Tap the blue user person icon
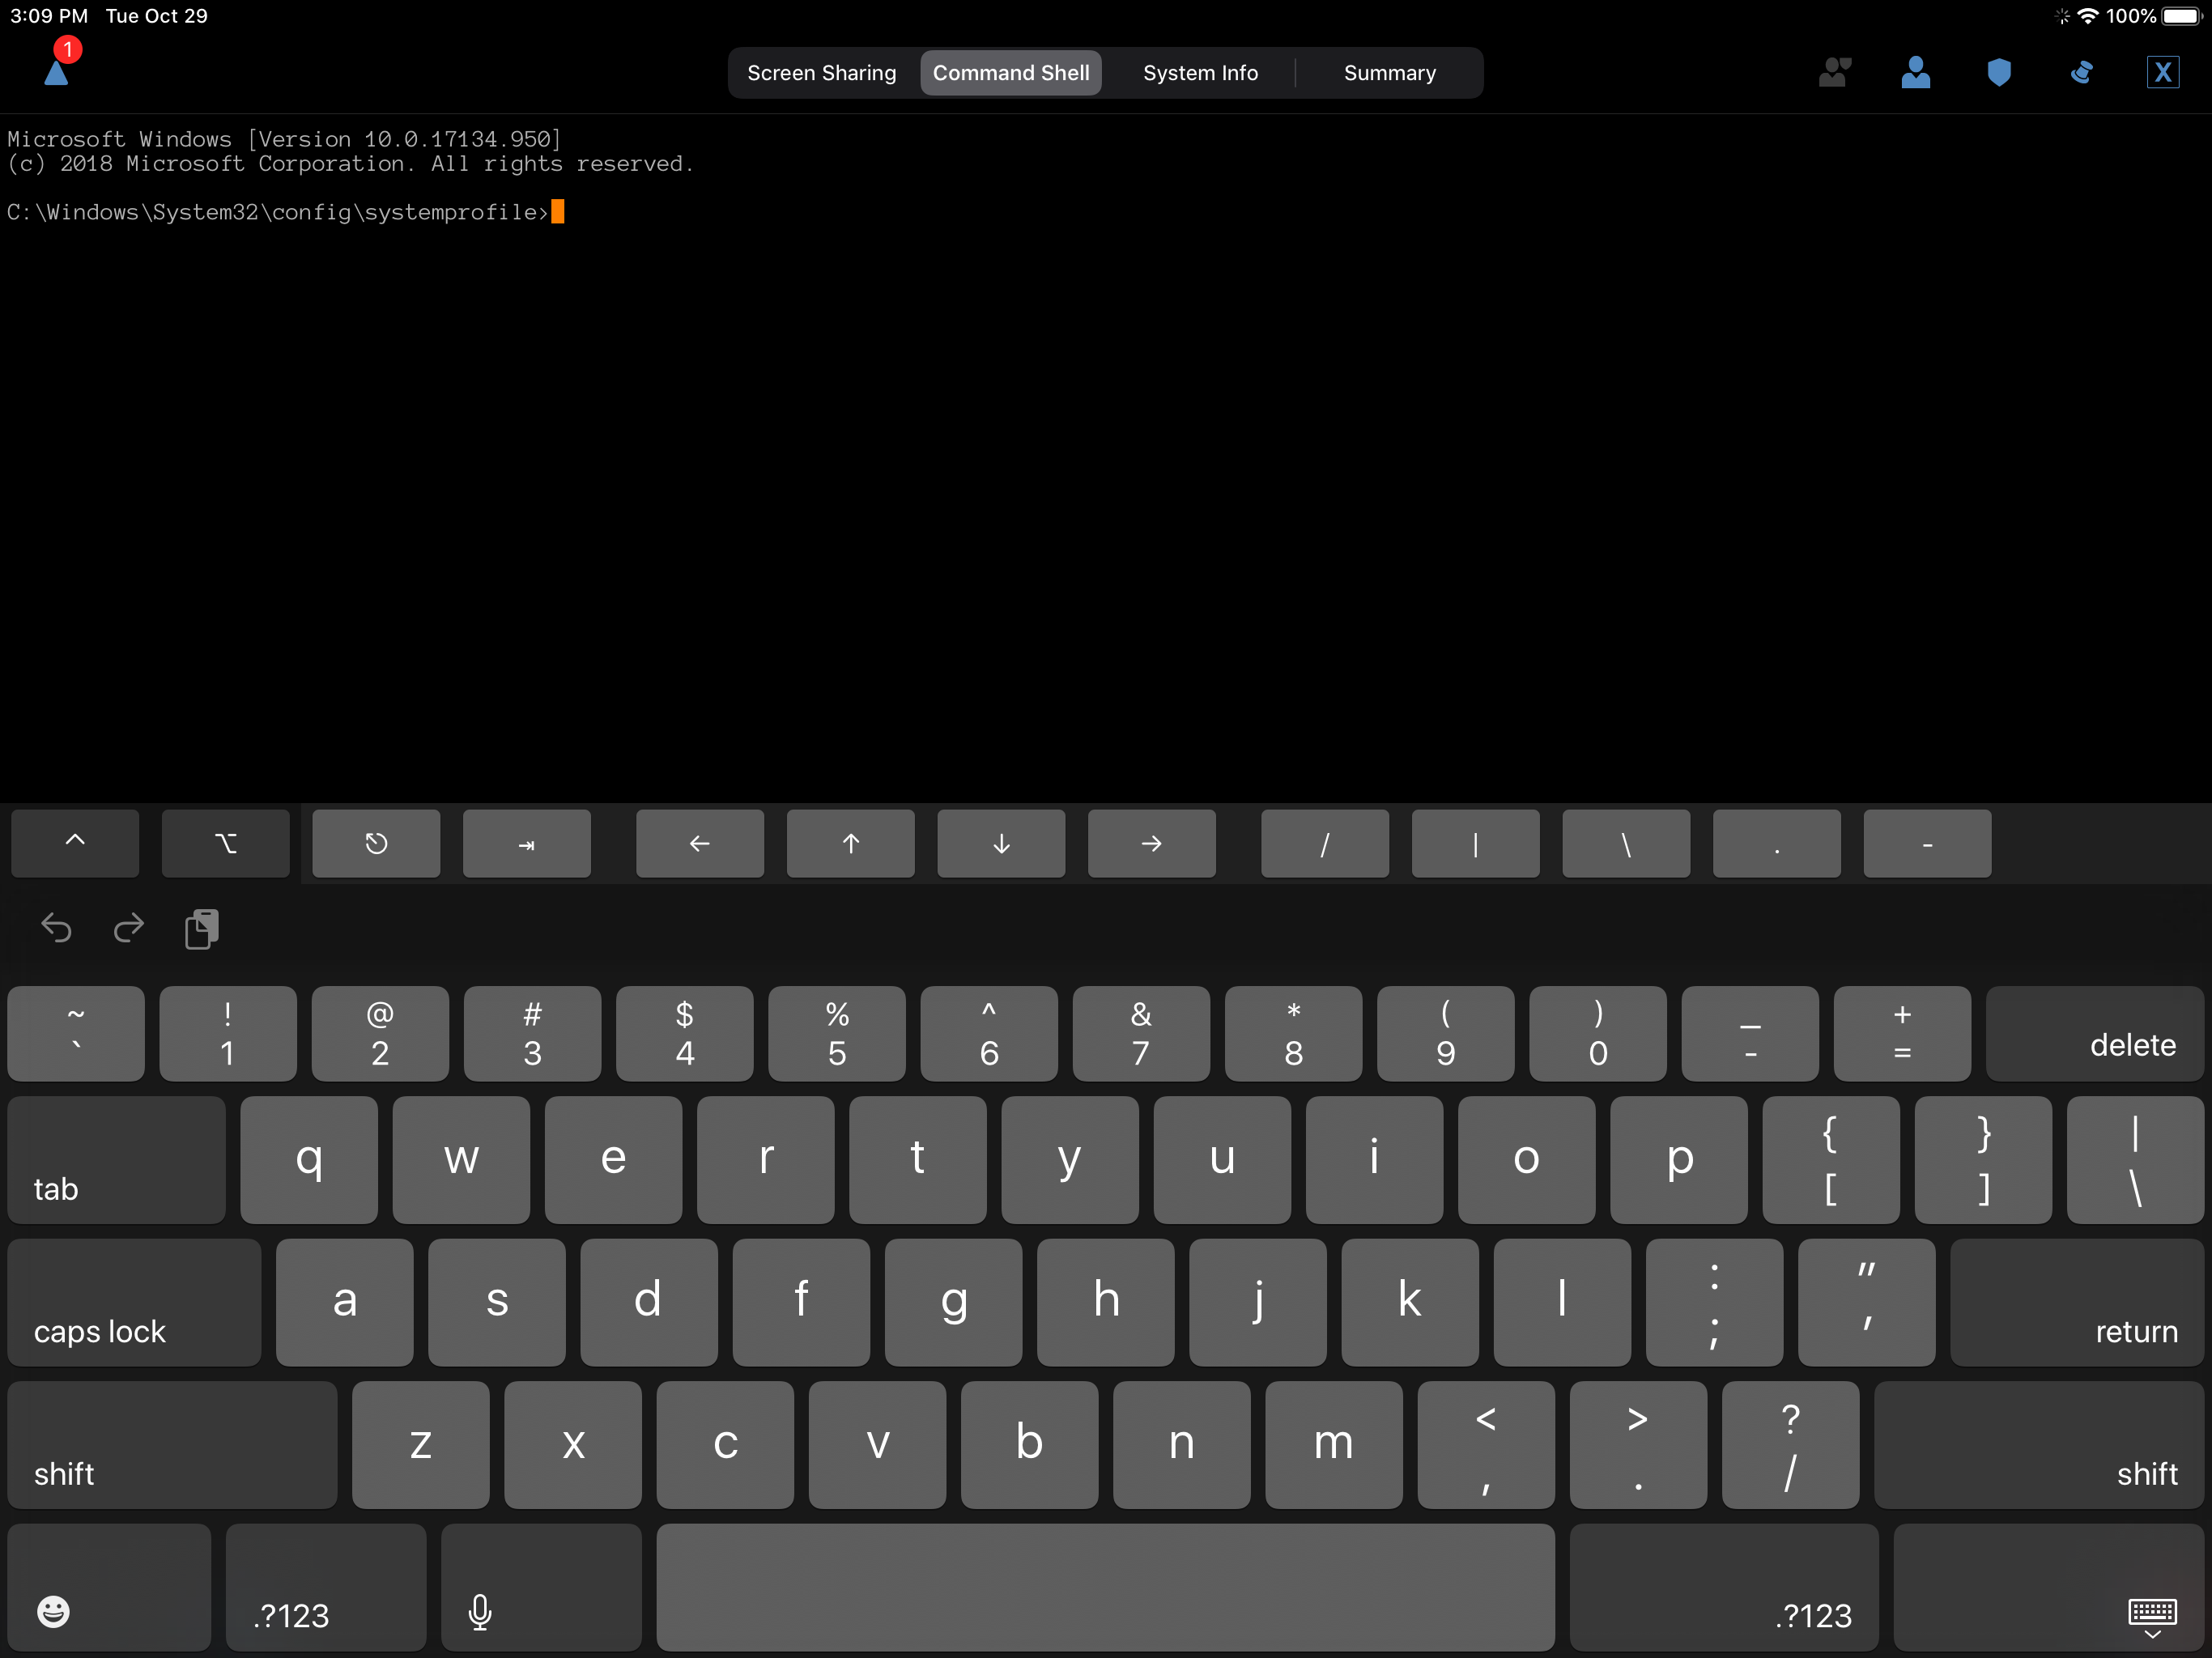Screen dimensions: 2212x1658 [1915, 73]
